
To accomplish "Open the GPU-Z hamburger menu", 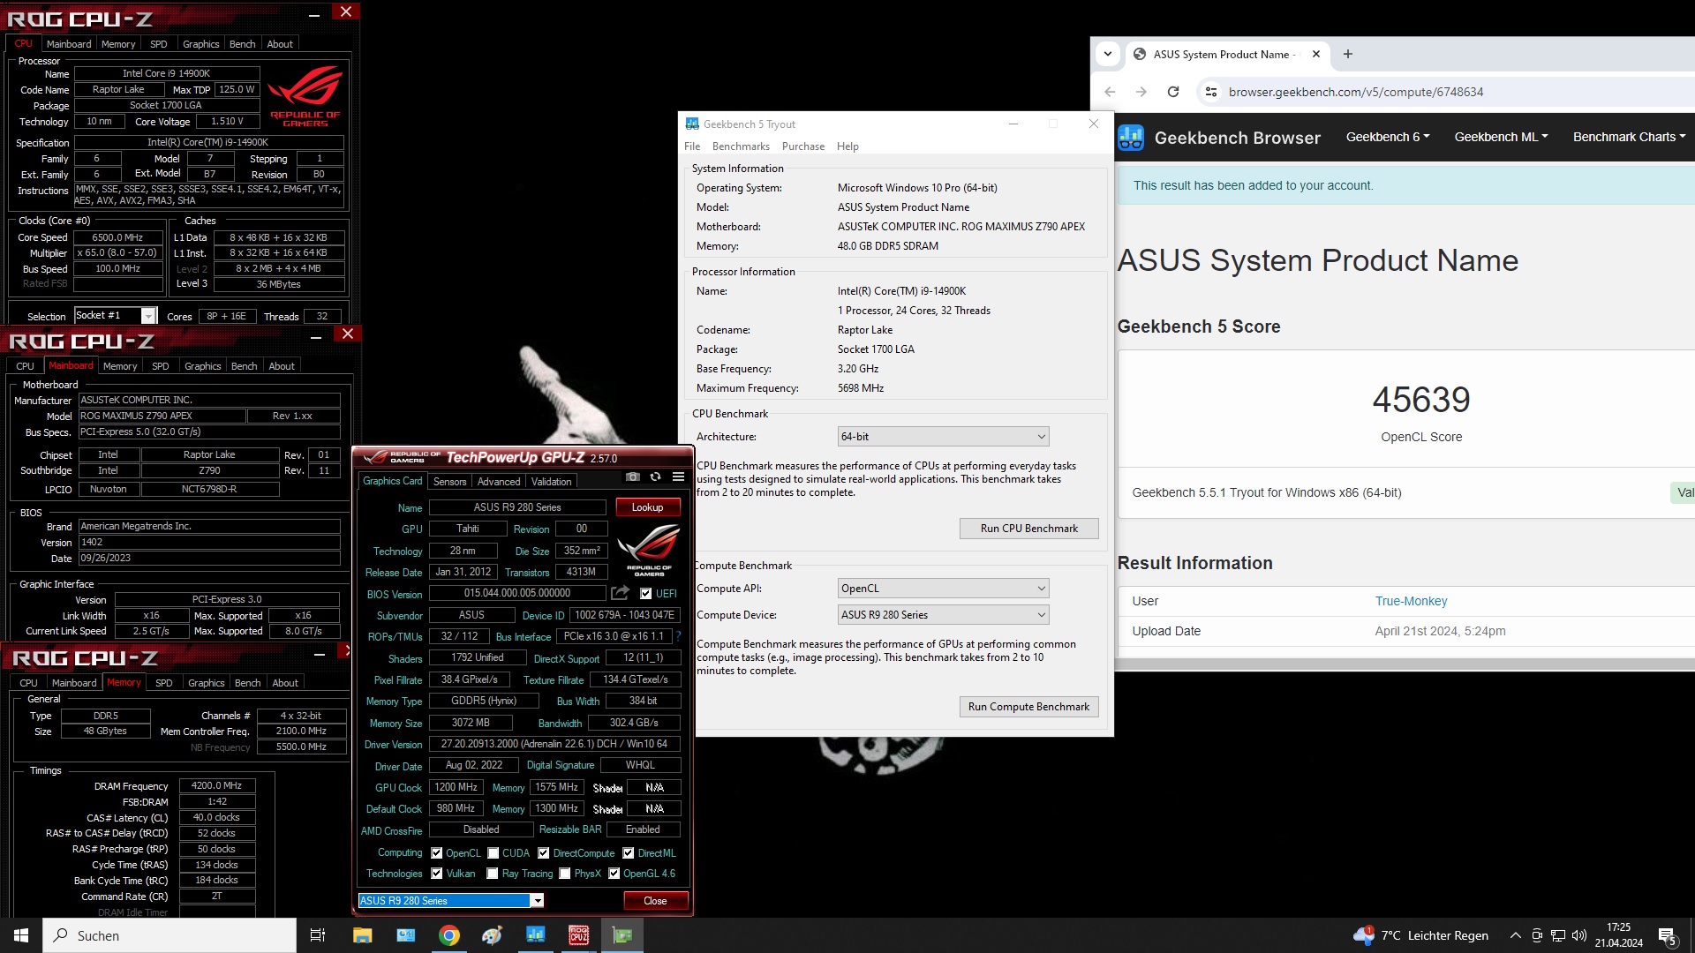I will pyautogui.click(x=678, y=476).
